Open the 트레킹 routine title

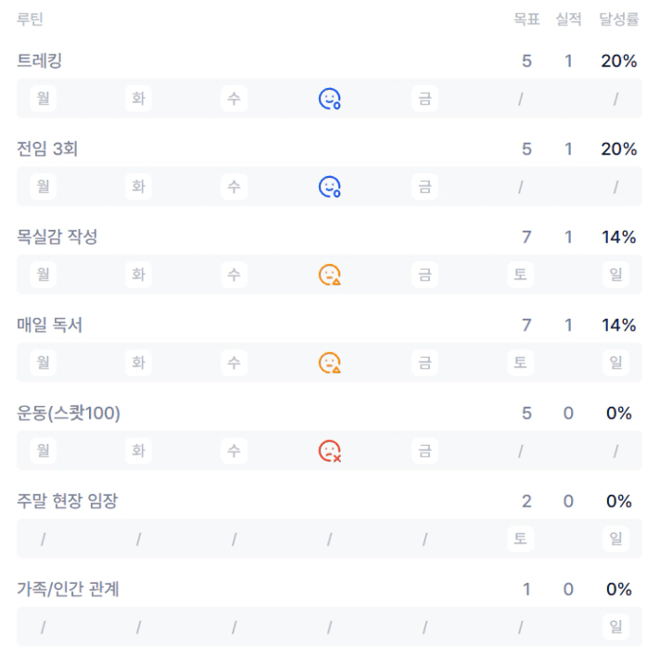tap(40, 61)
